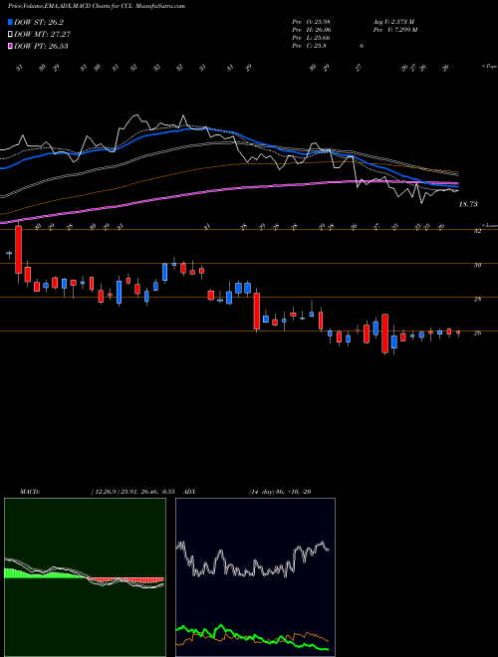Click the blue DOW ST legend swatch
The height and width of the screenshot is (657, 498).
(11, 23)
